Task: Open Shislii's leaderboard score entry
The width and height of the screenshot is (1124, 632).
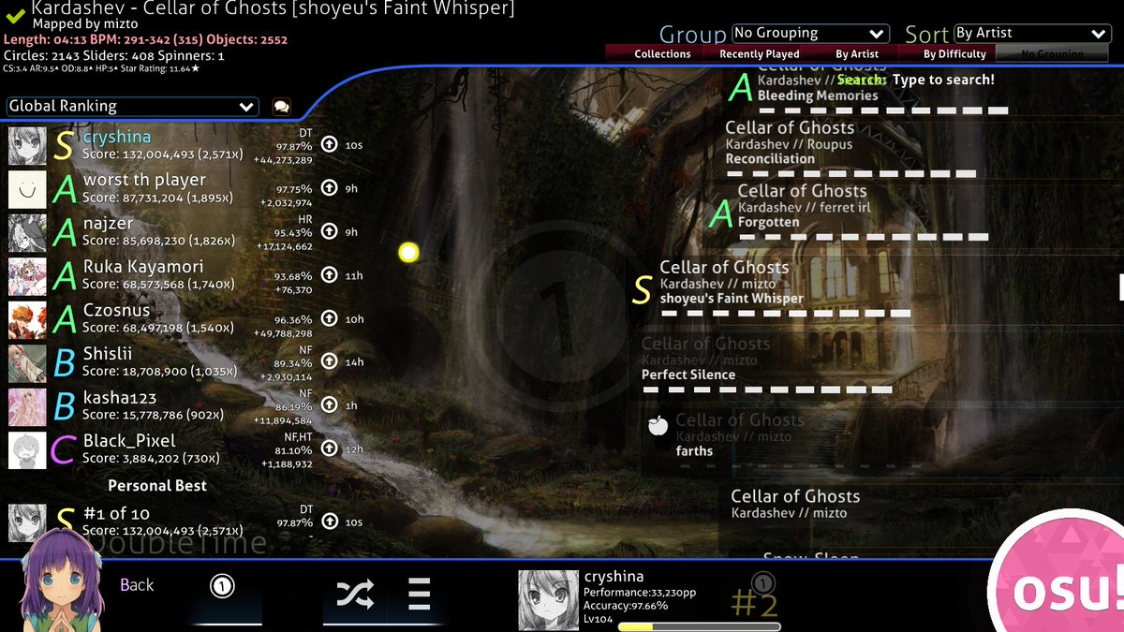Action: tap(187, 362)
